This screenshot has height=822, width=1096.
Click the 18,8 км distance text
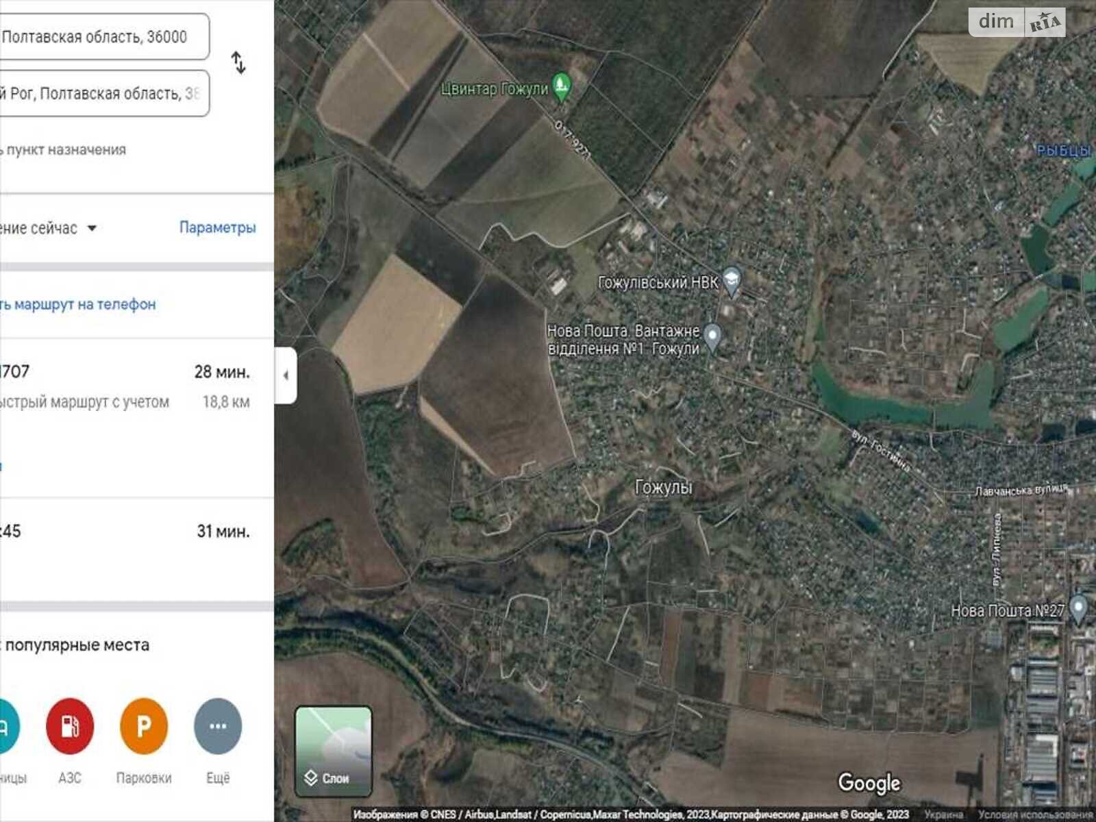[226, 402]
